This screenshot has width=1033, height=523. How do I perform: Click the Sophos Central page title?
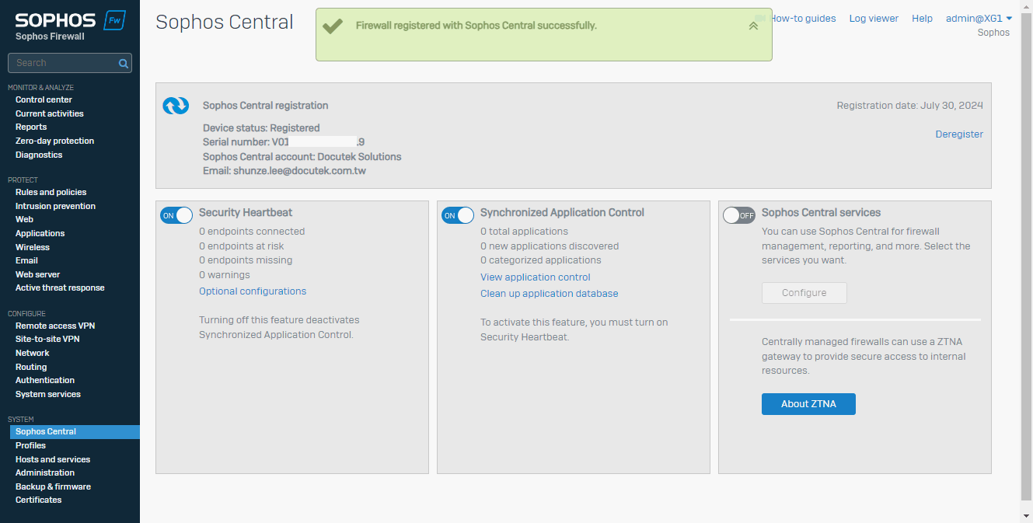click(225, 23)
